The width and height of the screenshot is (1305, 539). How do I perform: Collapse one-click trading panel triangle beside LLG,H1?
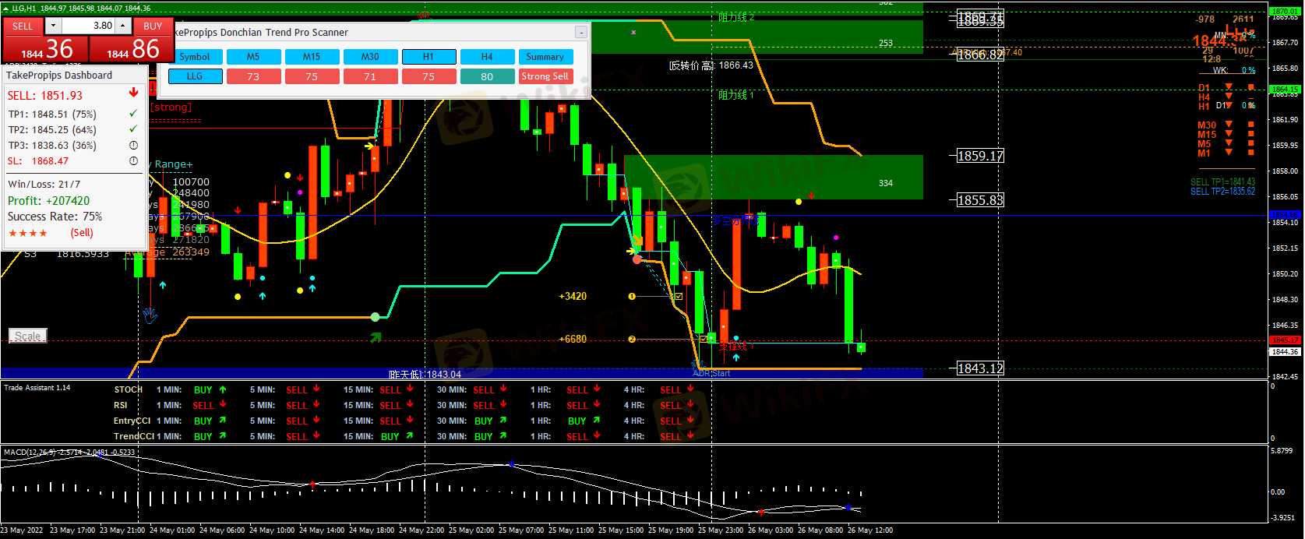[x=5, y=9]
